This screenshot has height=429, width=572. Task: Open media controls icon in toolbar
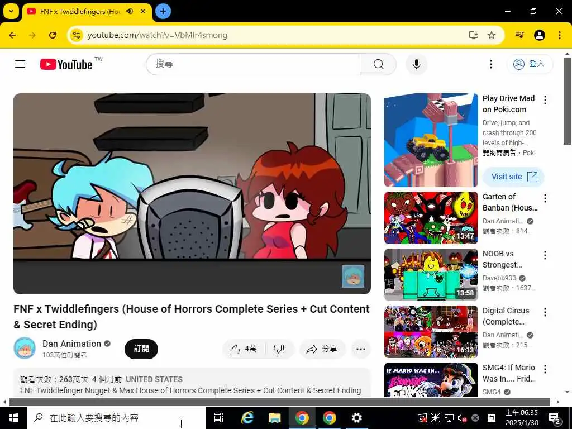tap(519, 35)
